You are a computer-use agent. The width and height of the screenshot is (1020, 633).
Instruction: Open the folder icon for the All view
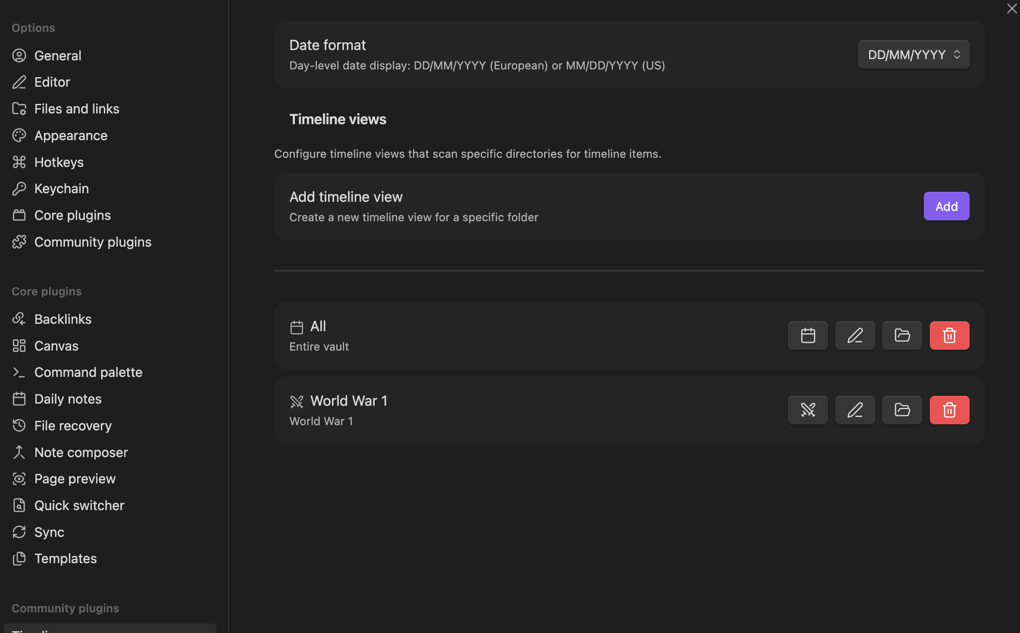902,335
